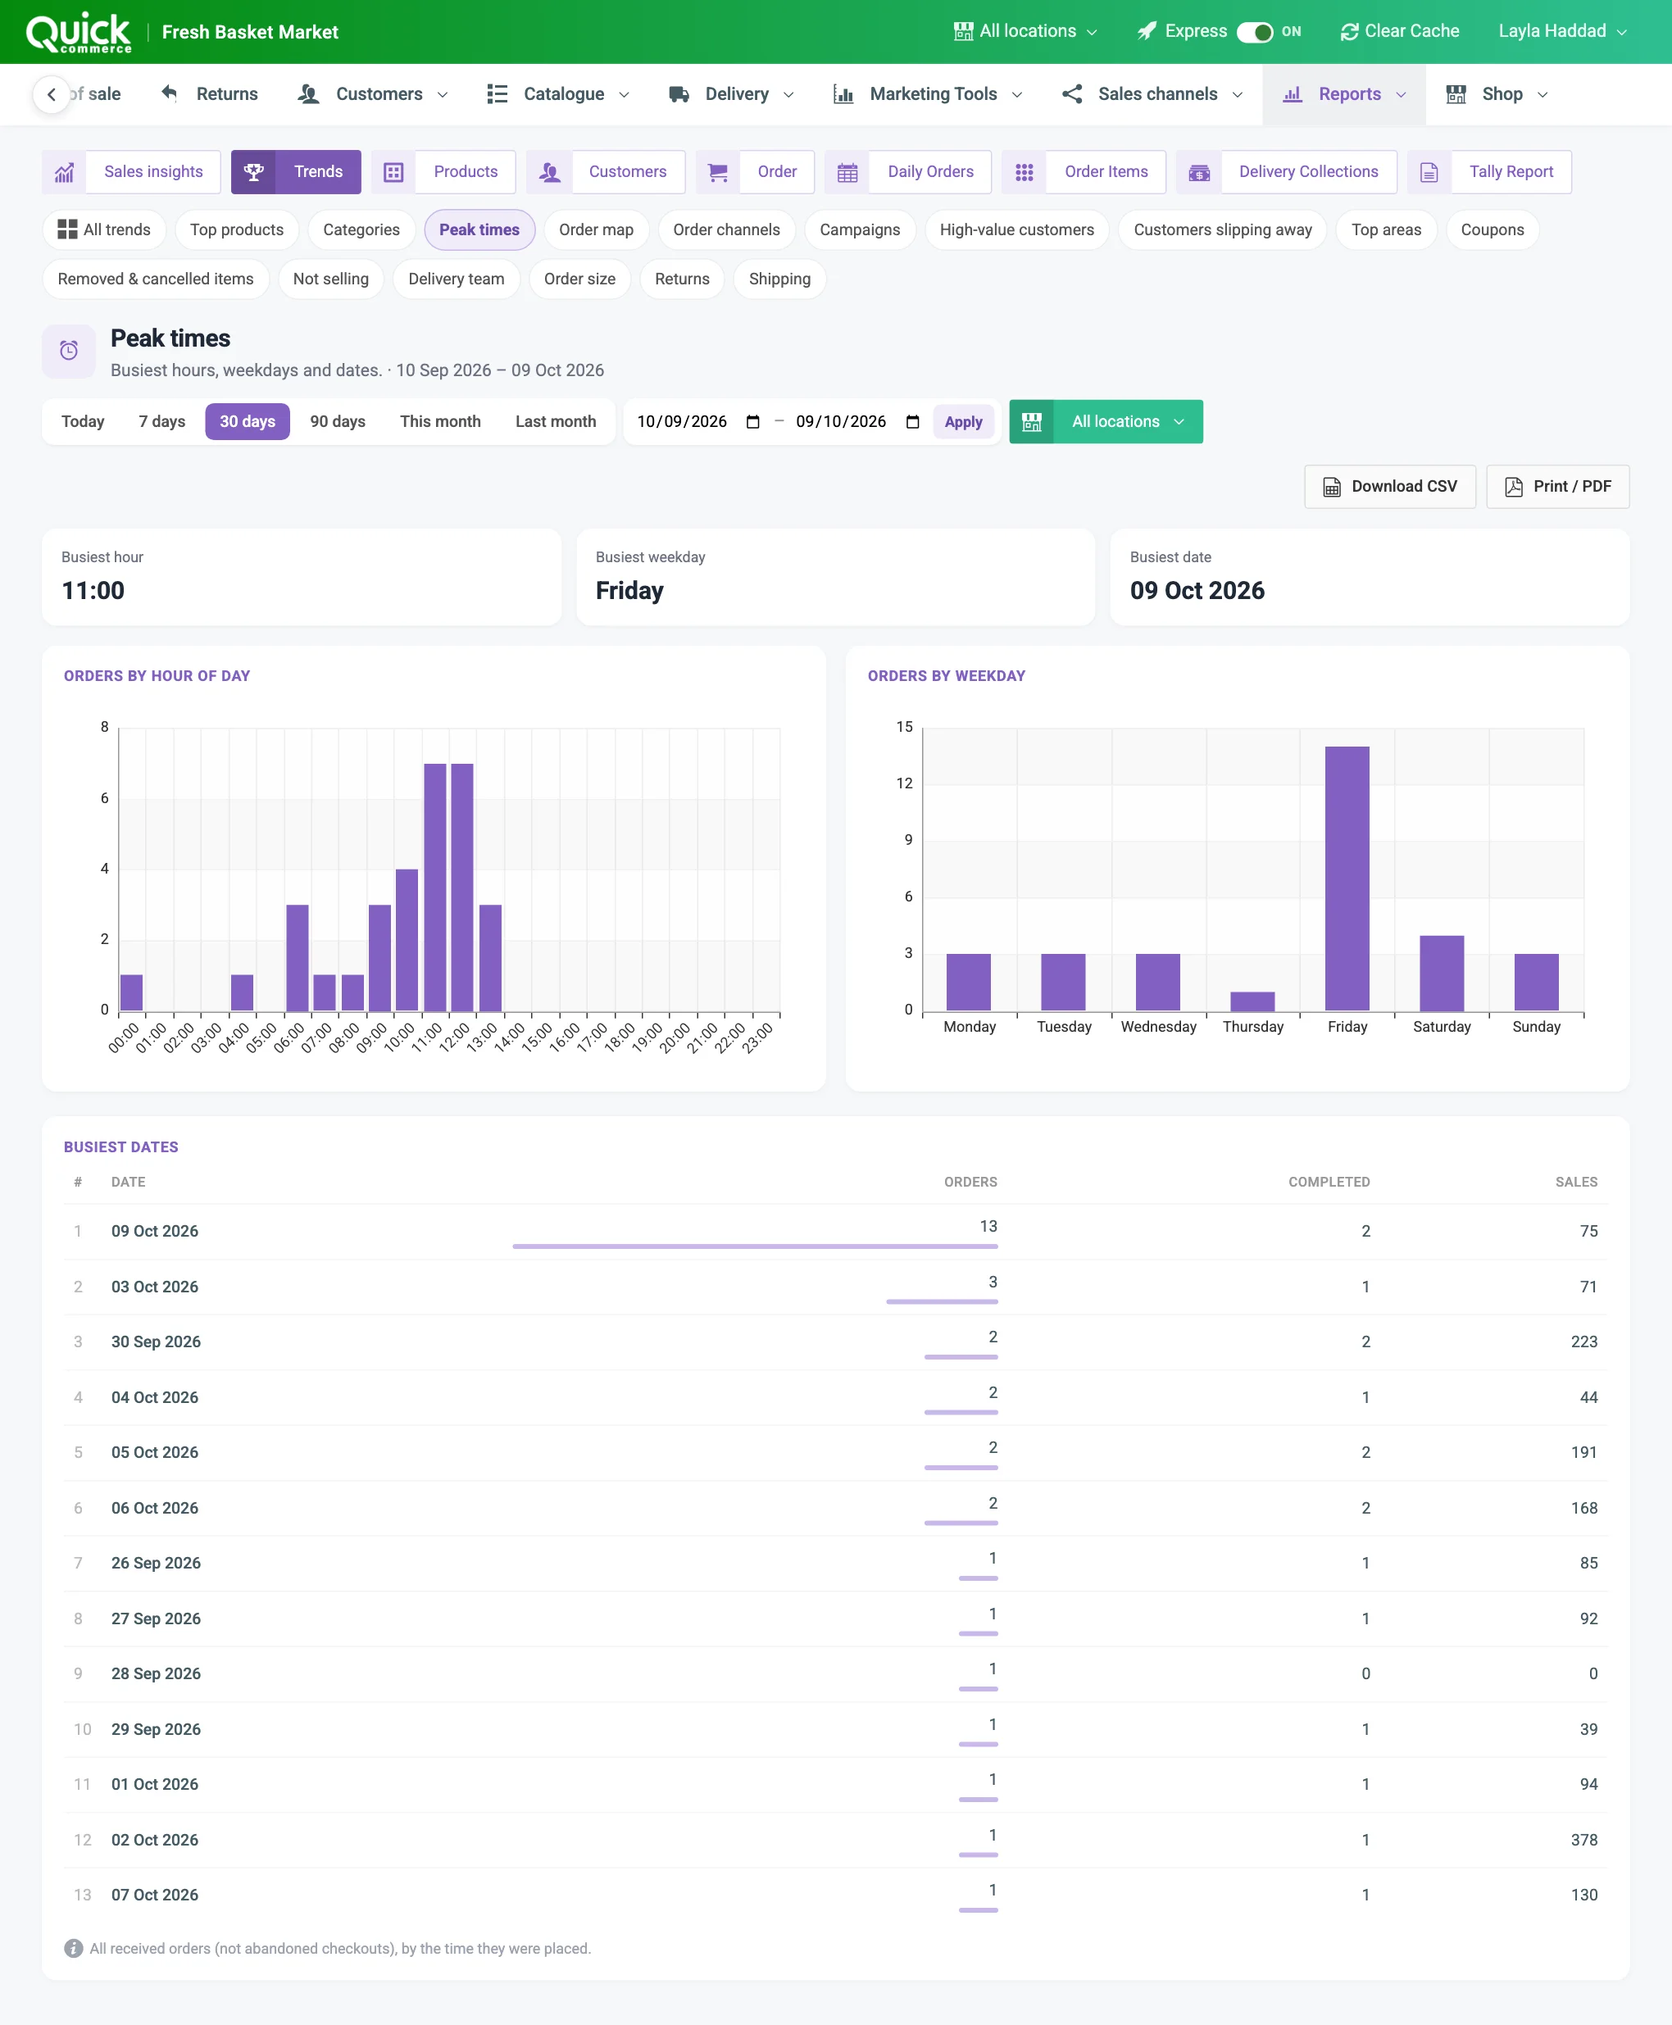The height and width of the screenshot is (2025, 1672).
Task: Click the Download CSV button
Action: (x=1390, y=488)
